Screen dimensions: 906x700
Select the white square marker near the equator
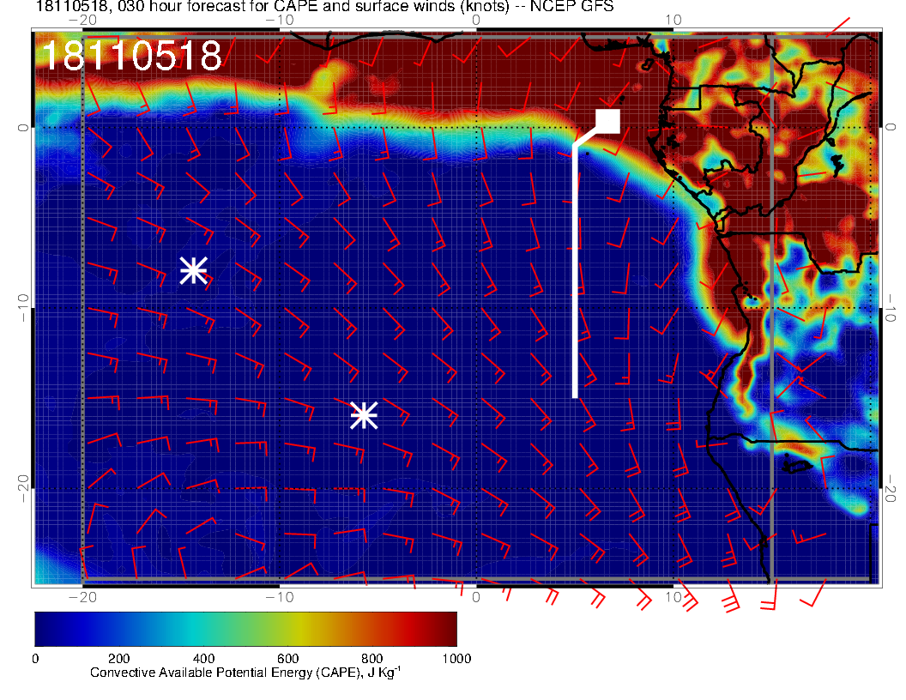(x=608, y=122)
